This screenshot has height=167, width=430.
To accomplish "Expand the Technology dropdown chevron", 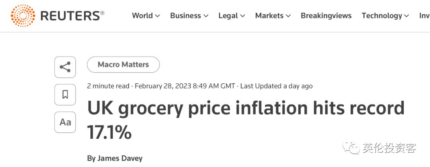I will (x=407, y=16).
